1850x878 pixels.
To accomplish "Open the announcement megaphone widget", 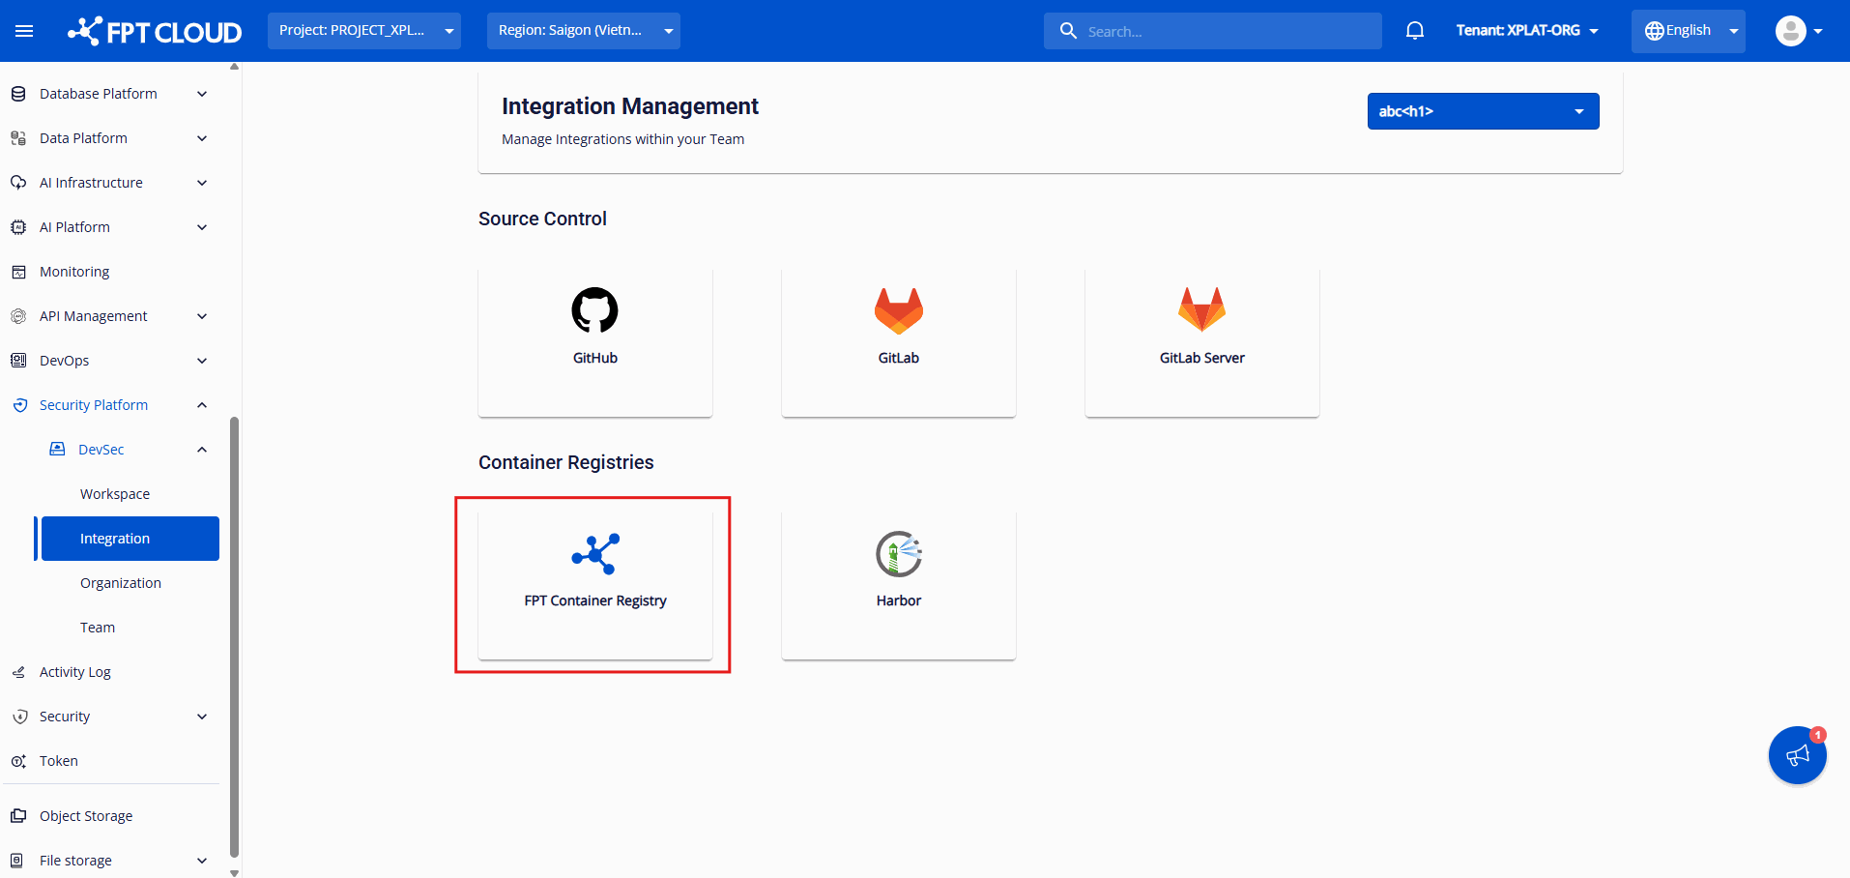I will coord(1798,755).
